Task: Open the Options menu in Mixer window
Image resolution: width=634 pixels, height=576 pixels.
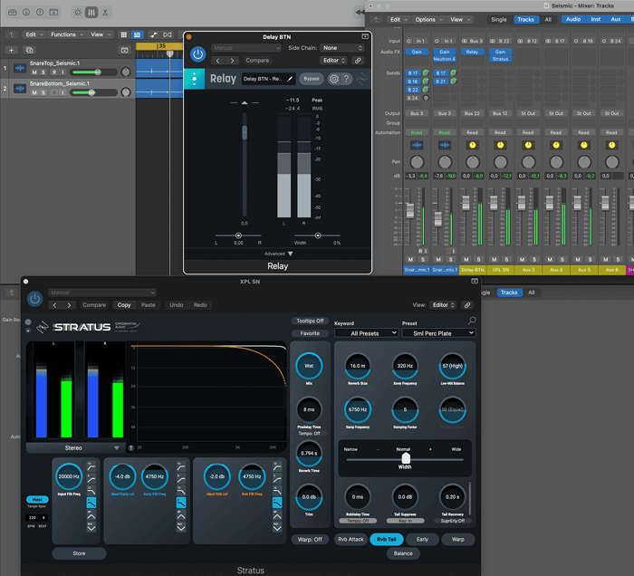Action: coord(429,19)
